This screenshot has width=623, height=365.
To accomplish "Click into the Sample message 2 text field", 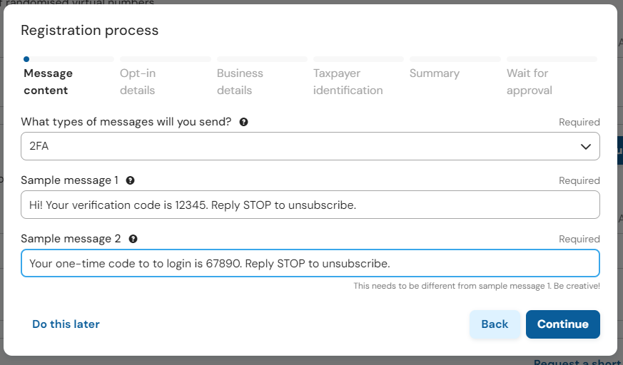I will 310,263.
